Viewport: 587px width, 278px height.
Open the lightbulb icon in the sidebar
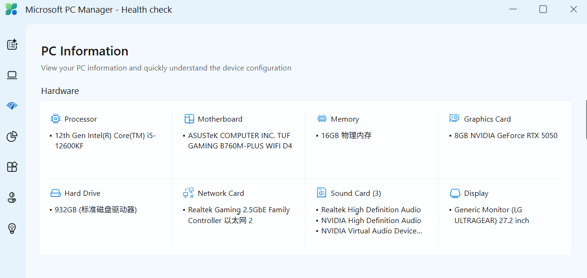tap(12, 228)
